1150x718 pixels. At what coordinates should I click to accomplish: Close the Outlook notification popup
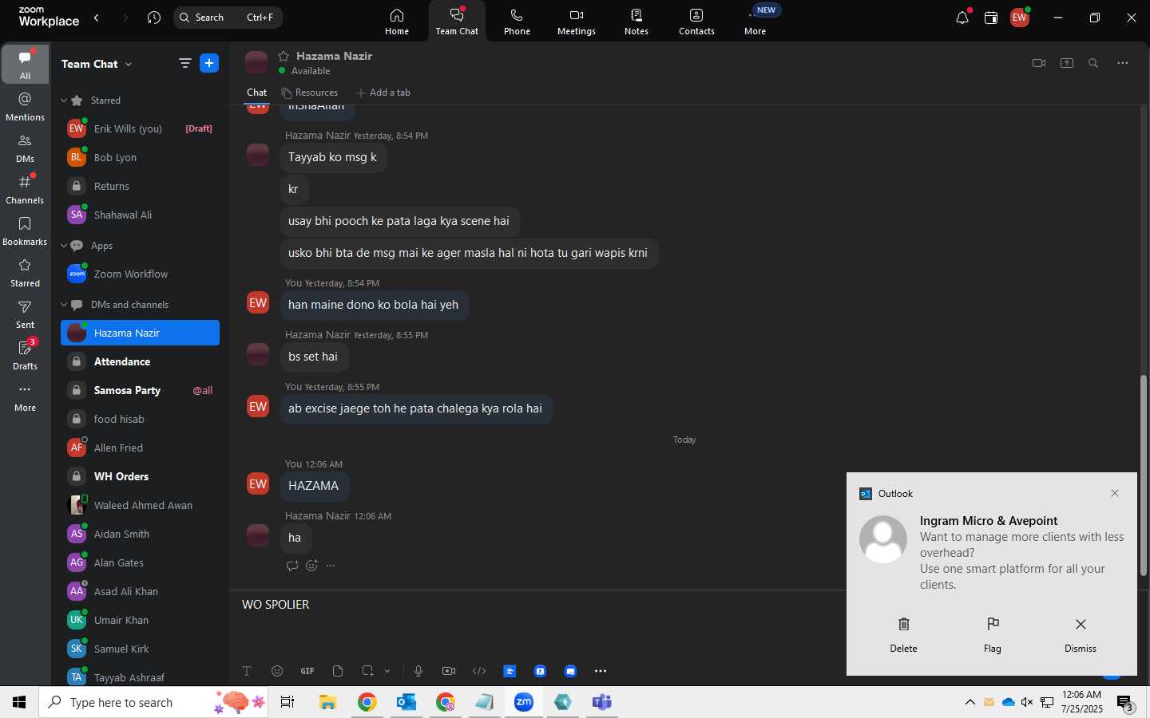pyautogui.click(x=1115, y=493)
